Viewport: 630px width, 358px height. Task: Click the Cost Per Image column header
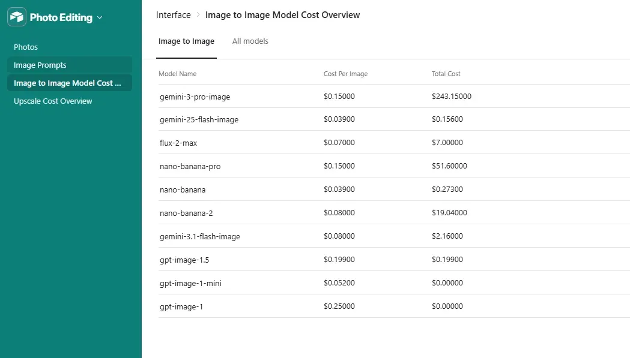(x=345, y=74)
